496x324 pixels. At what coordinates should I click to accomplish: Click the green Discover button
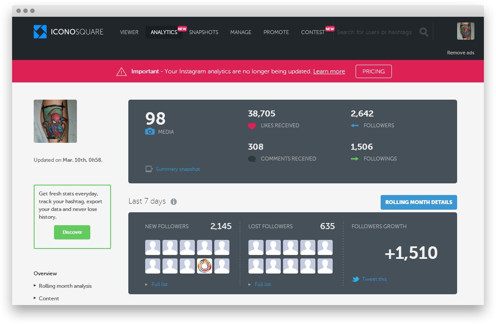click(72, 232)
